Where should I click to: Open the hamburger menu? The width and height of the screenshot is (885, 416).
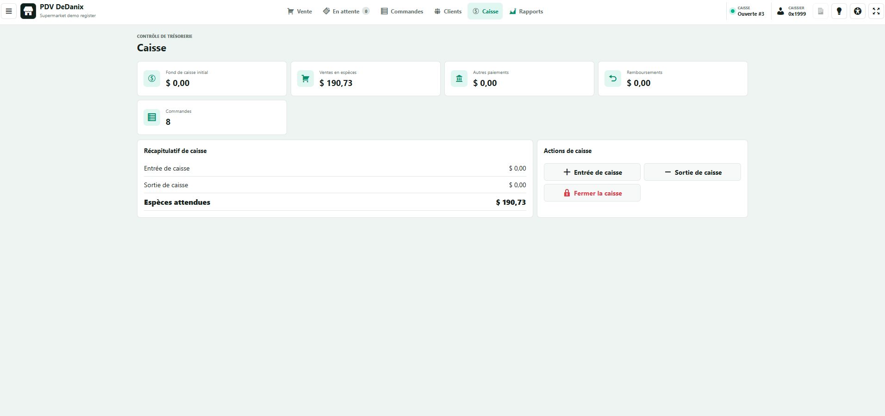[x=9, y=11]
